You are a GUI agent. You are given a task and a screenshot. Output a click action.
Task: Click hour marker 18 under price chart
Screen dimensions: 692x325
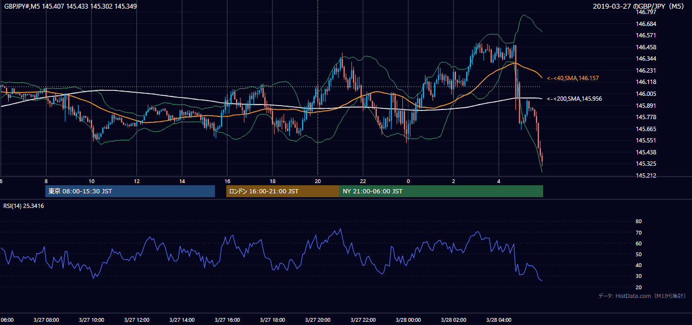point(273,181)
